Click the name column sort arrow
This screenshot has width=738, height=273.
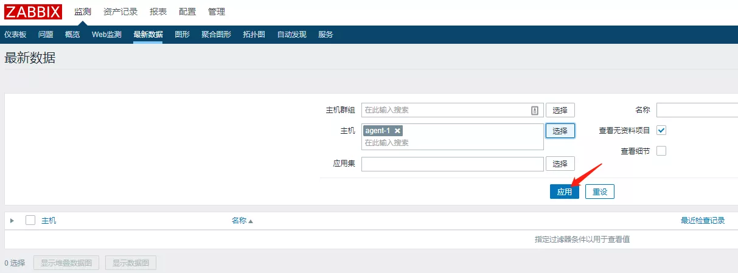click(250, 221)
